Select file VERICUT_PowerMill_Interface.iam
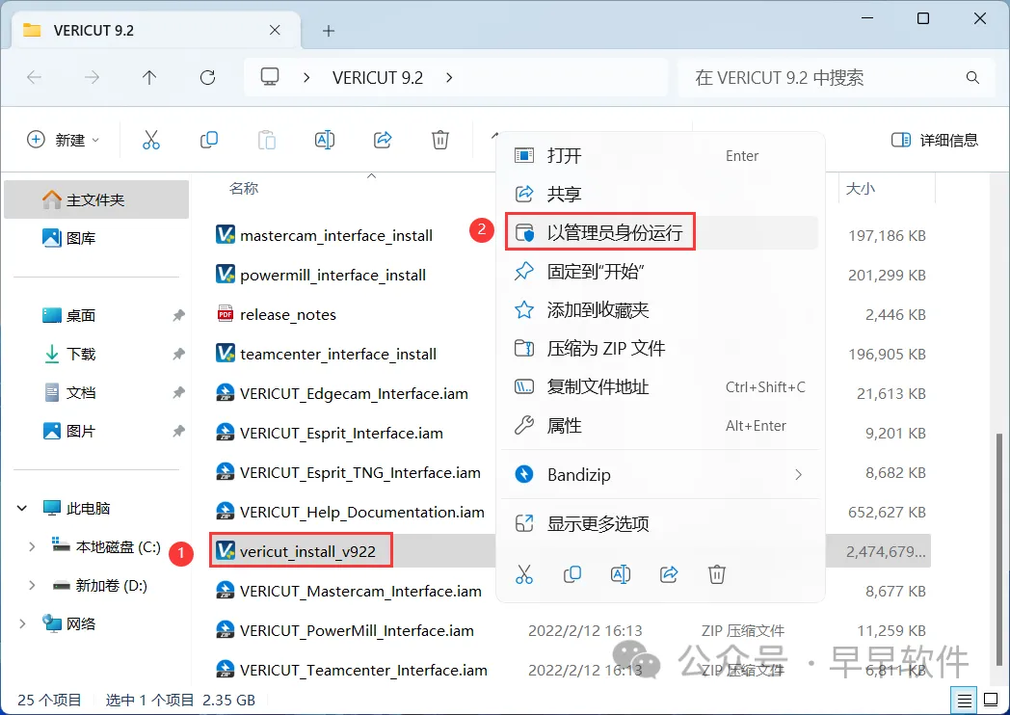This screenshot has height=715, width=1010. [x=357, y=630]
